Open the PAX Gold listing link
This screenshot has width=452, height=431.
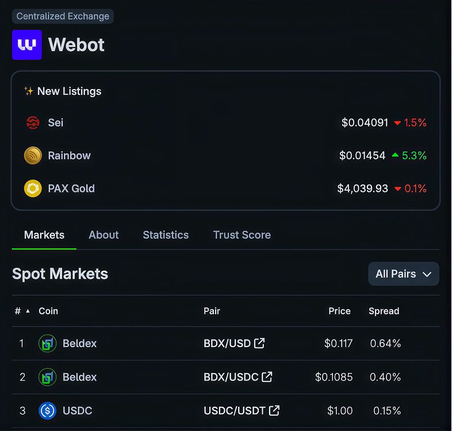[x=225, y=188]
